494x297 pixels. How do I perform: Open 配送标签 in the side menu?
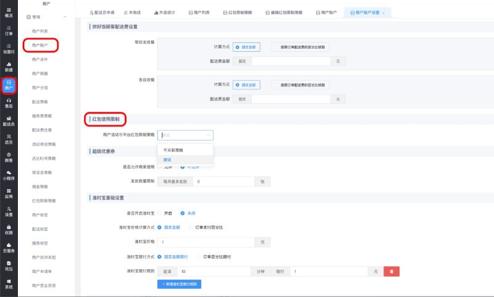40,229
